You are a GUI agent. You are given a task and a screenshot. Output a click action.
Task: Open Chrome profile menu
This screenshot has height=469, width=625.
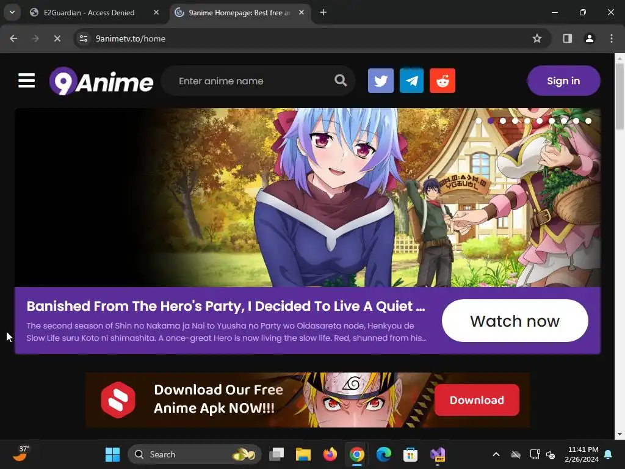click(589, 38)
